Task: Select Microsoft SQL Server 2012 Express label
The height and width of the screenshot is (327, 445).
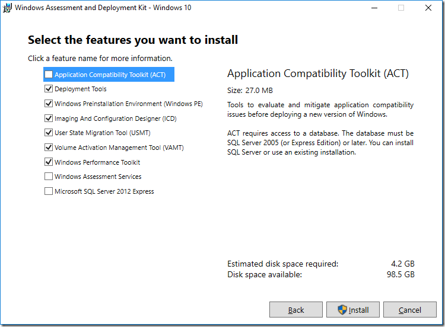Action: 104,191
